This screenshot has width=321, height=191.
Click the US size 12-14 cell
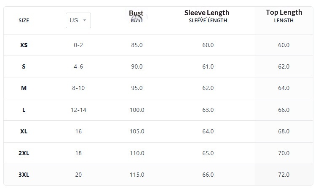point(78,110)
